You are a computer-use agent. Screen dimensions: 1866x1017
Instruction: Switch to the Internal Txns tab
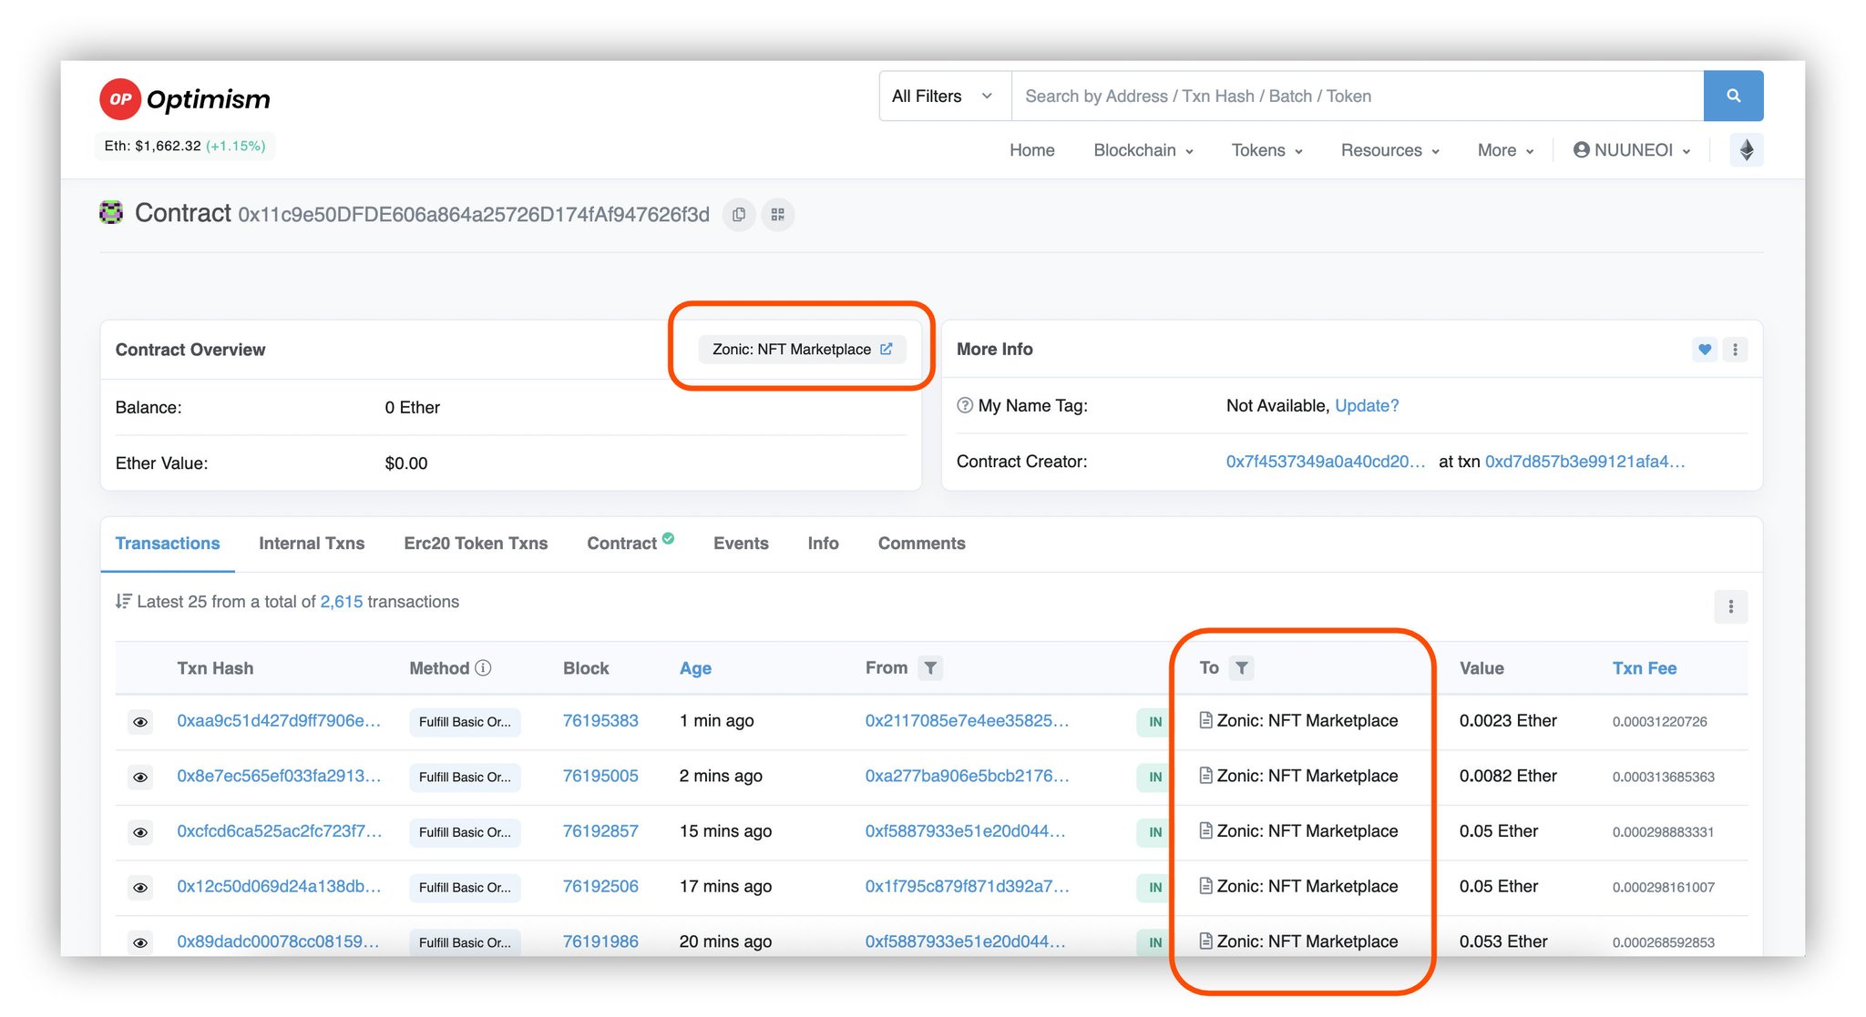(312, 544)
